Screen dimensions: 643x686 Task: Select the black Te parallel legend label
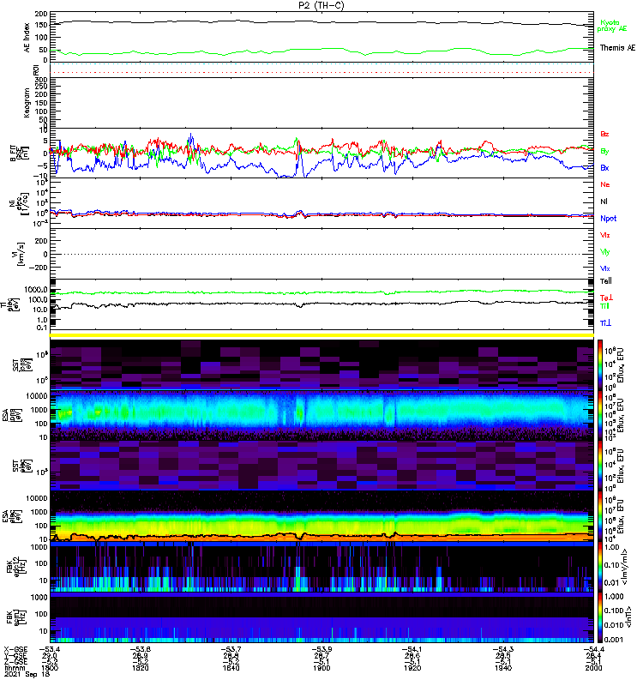point(606,281)
